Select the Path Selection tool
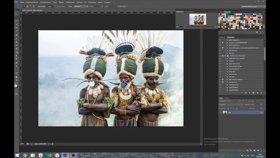Screen dimensions: 280x158 (x=17, y=70)
